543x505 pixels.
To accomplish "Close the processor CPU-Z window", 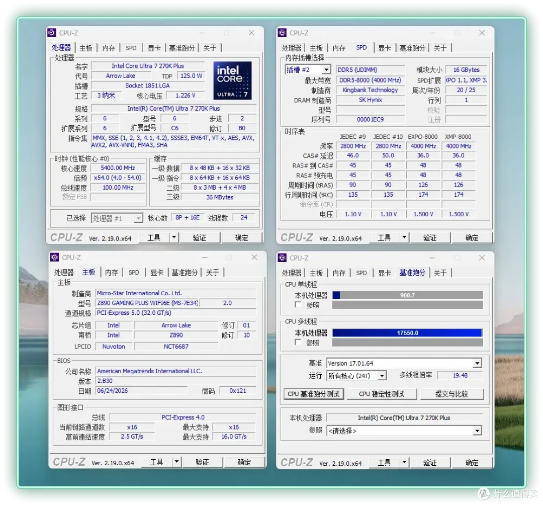I will pos(252,33).
